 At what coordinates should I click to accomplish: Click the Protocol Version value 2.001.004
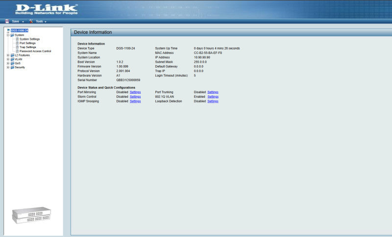[123, 71]
